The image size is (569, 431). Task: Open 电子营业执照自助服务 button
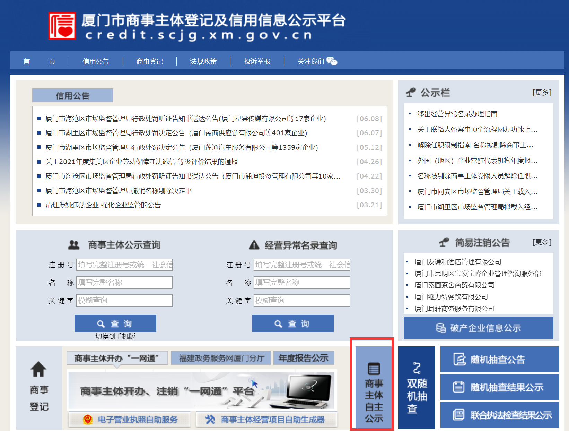pyautogui.click(x=130, y=420)
